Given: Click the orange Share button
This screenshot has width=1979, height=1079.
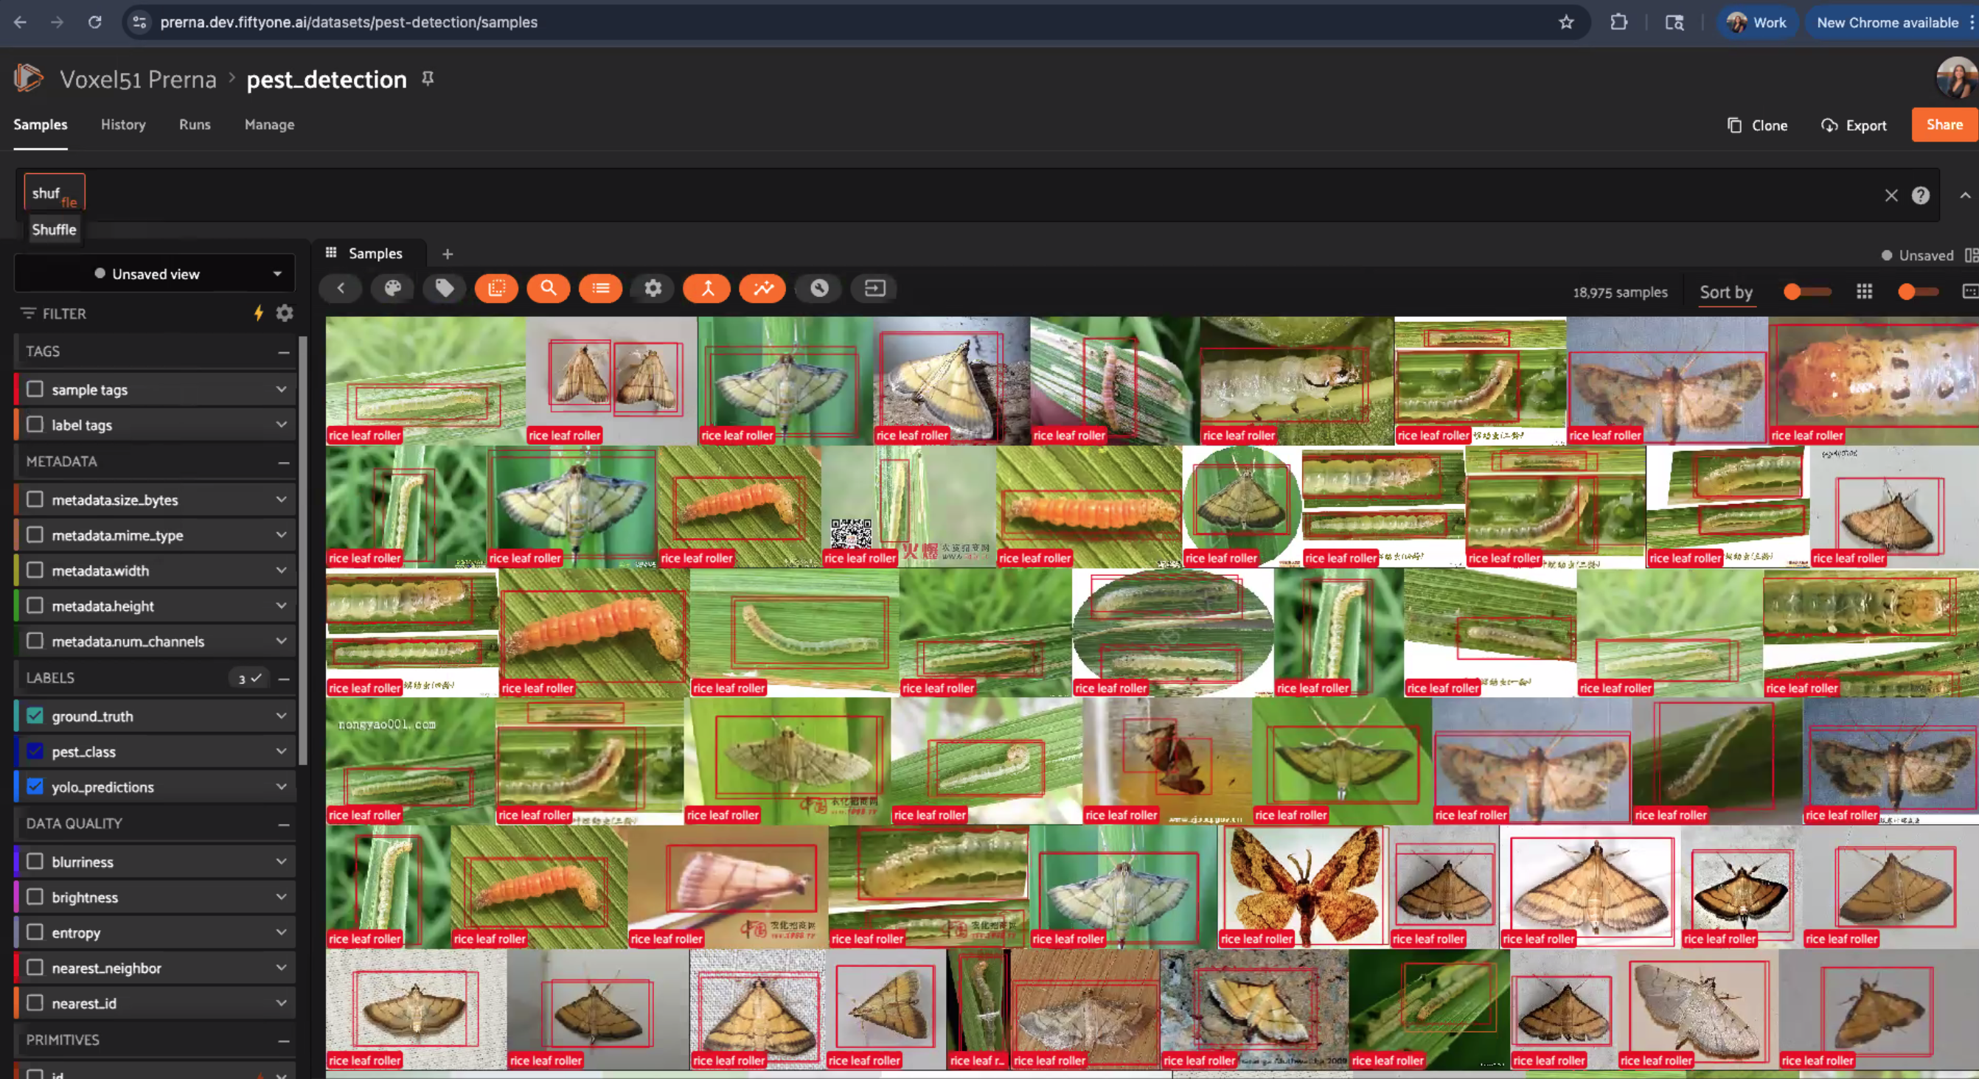Looking at the screenshot, I should (x=1944, y=125).
